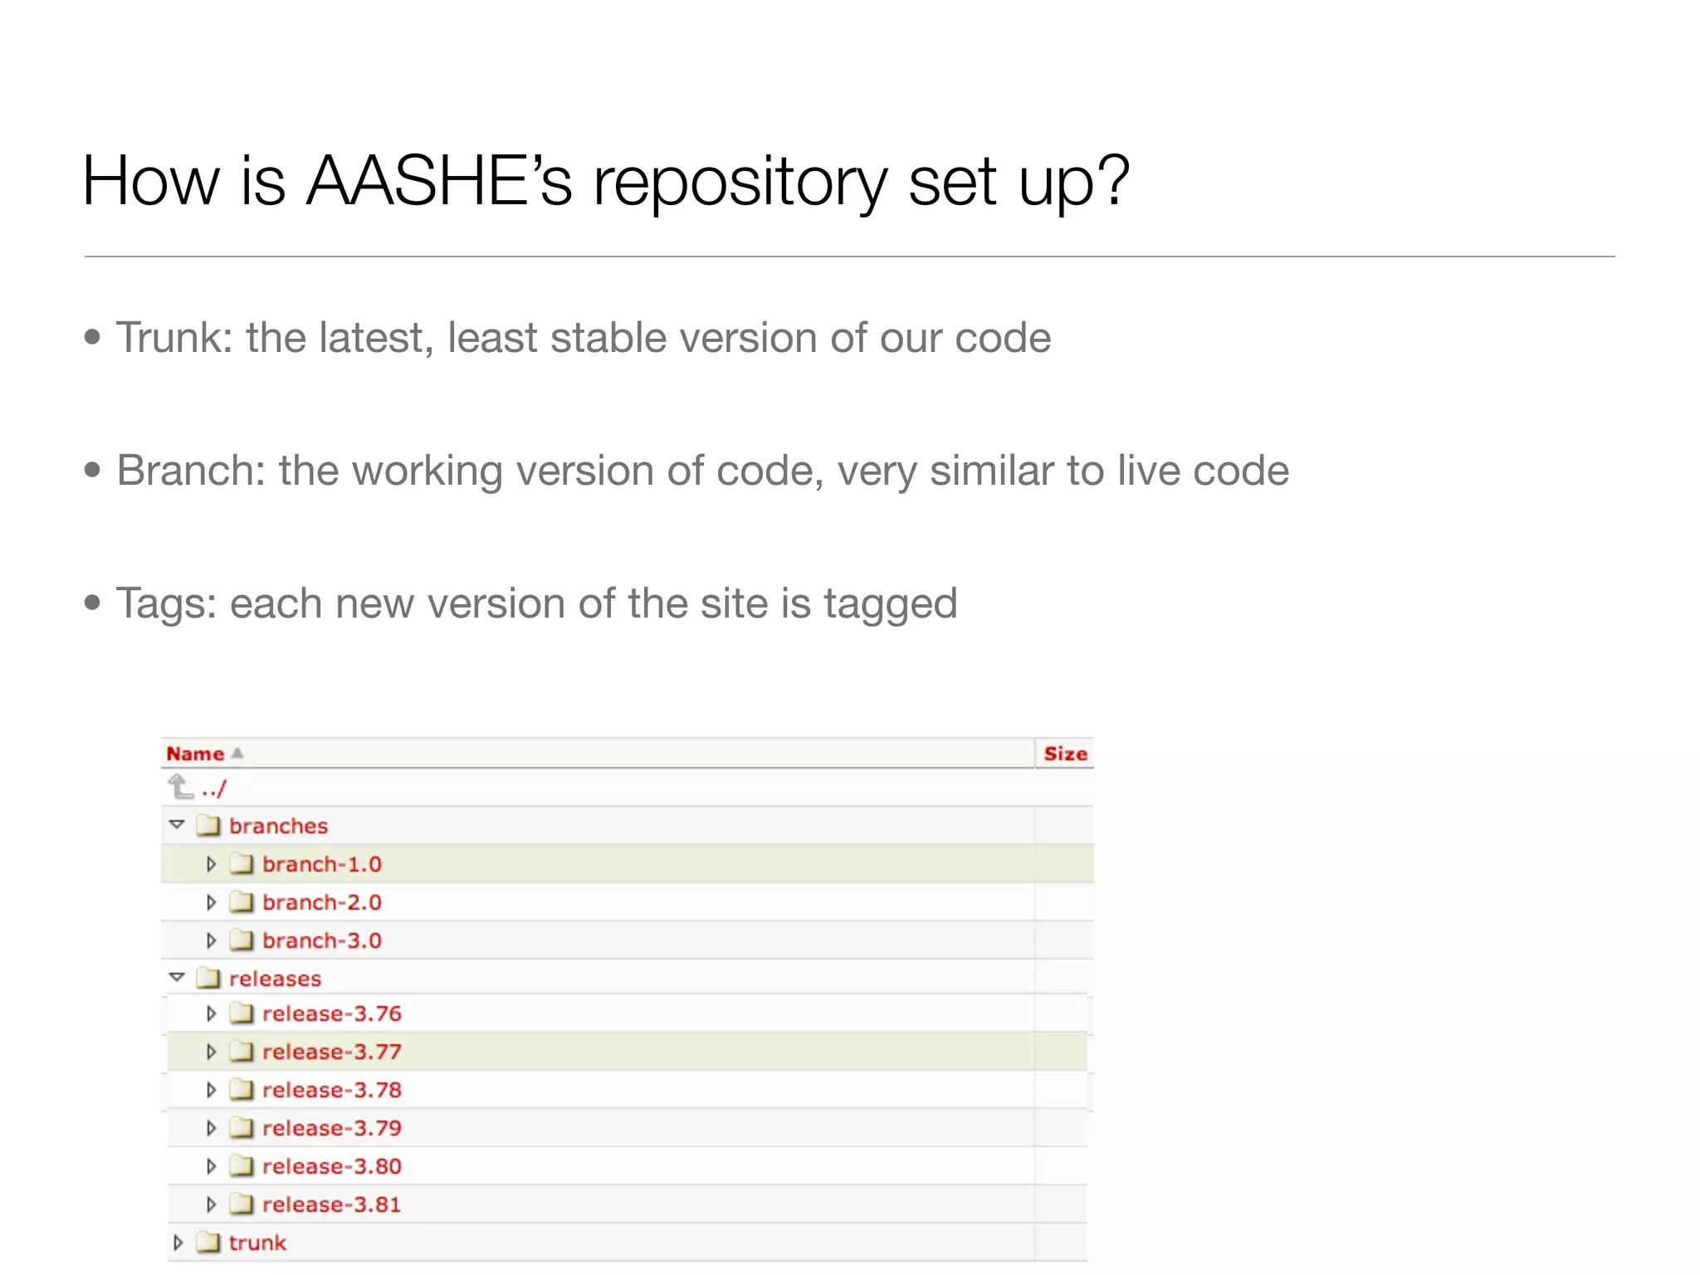
Task: Click the release-3.77 folder icon
Action: click(x=242, y=1052)
